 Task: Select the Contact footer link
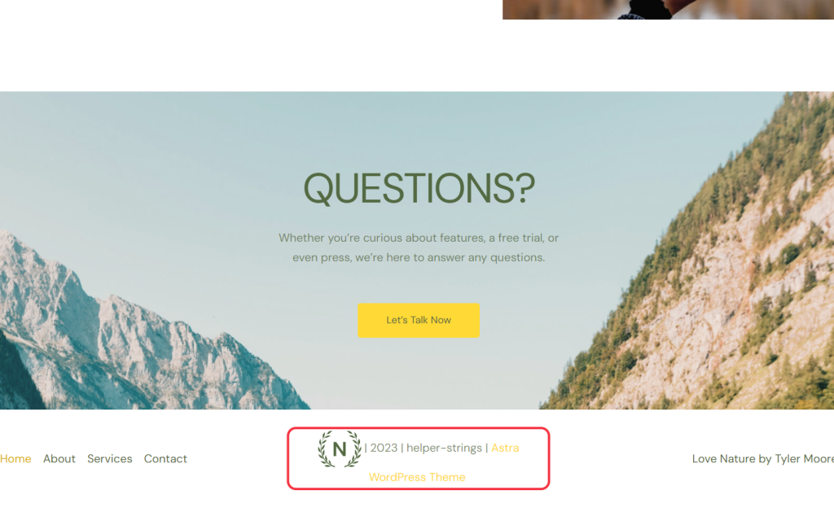165,458
